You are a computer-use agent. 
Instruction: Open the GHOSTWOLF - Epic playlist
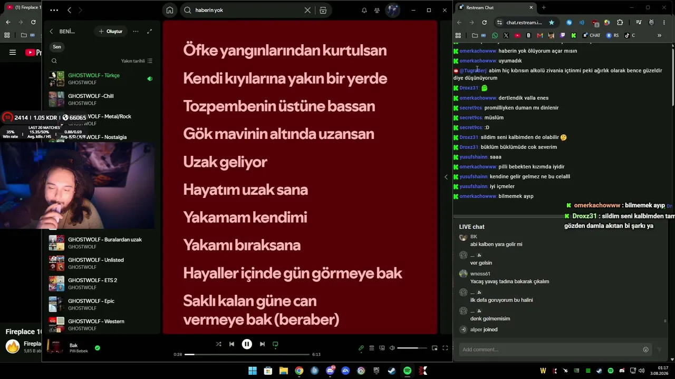102,304
